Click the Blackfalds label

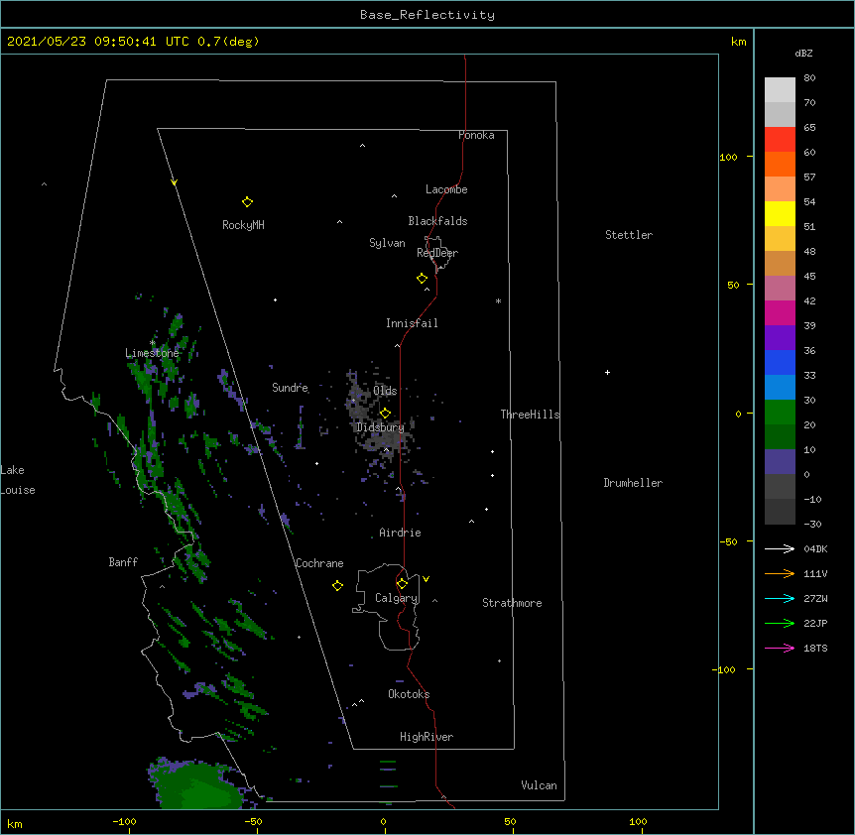pyautogui.click(x=437, y=221)
